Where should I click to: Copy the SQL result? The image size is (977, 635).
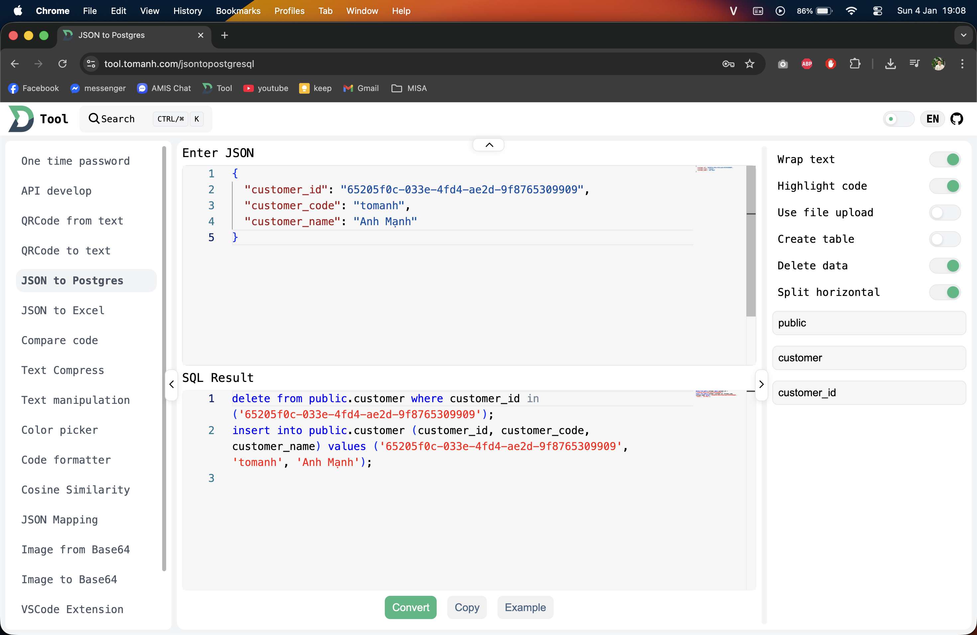point(466,607)
